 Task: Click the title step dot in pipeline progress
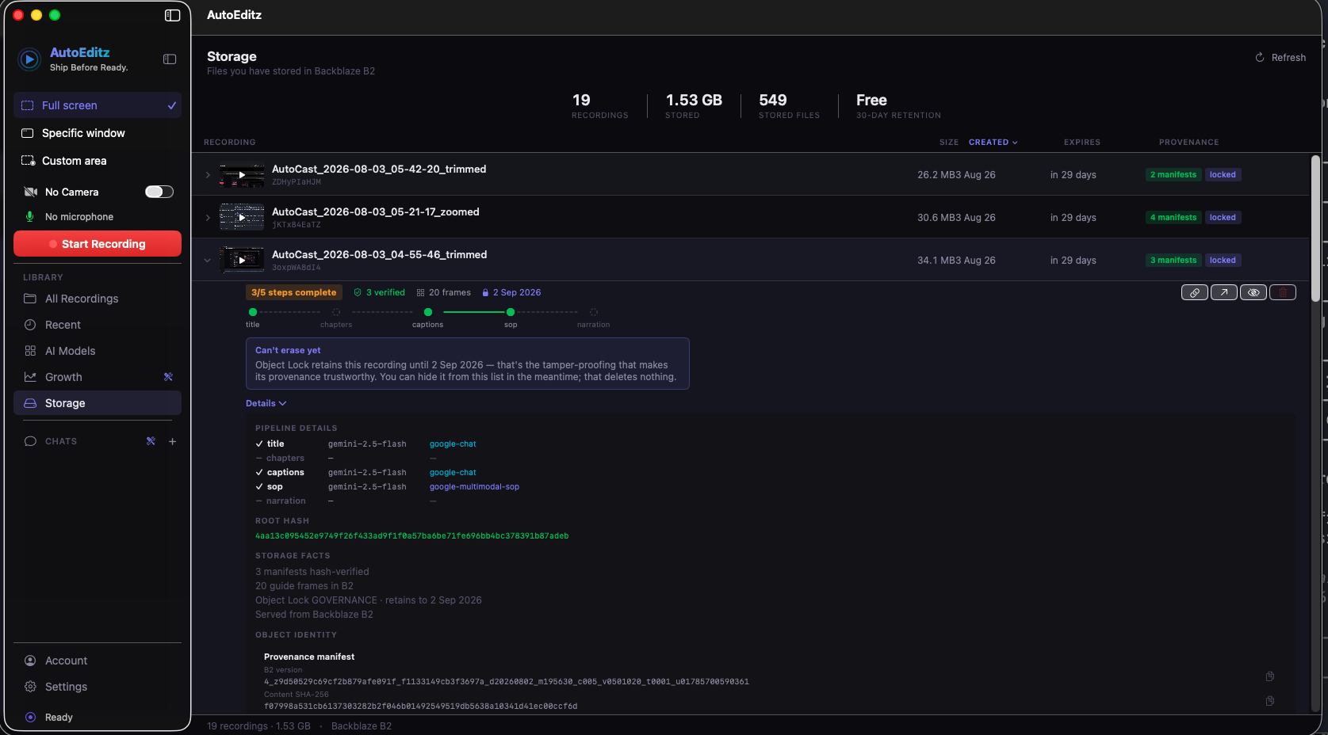click(x=253, y=312)
